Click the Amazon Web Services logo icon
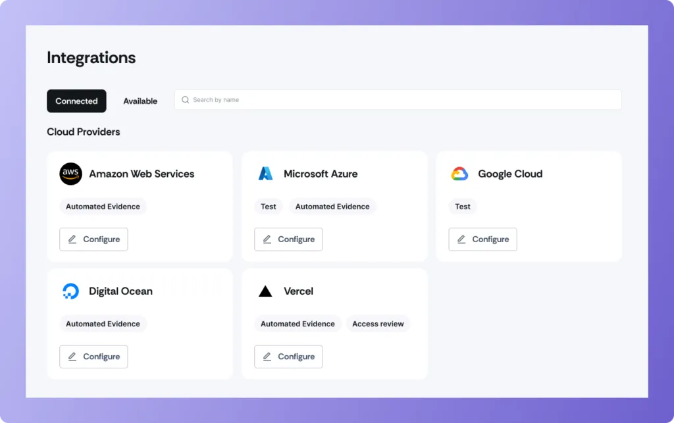This screenshot has height=423, width=674. point(70,174)
